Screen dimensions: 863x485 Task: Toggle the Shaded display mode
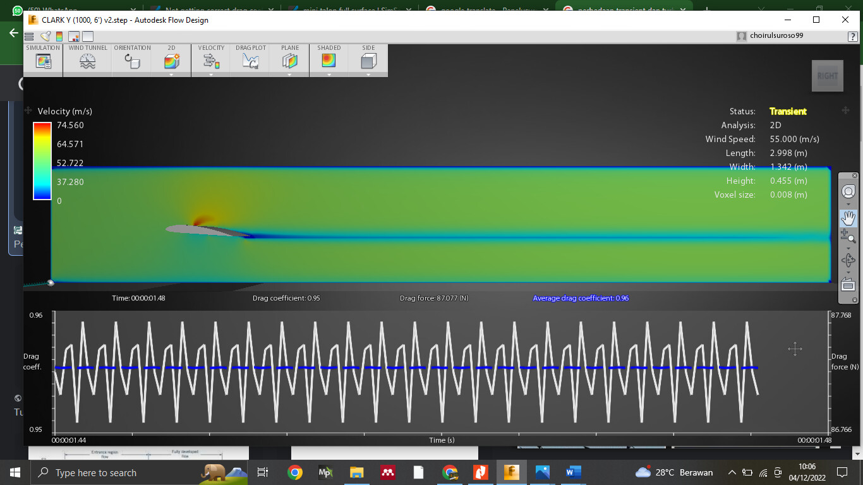(x=329, y=60)
